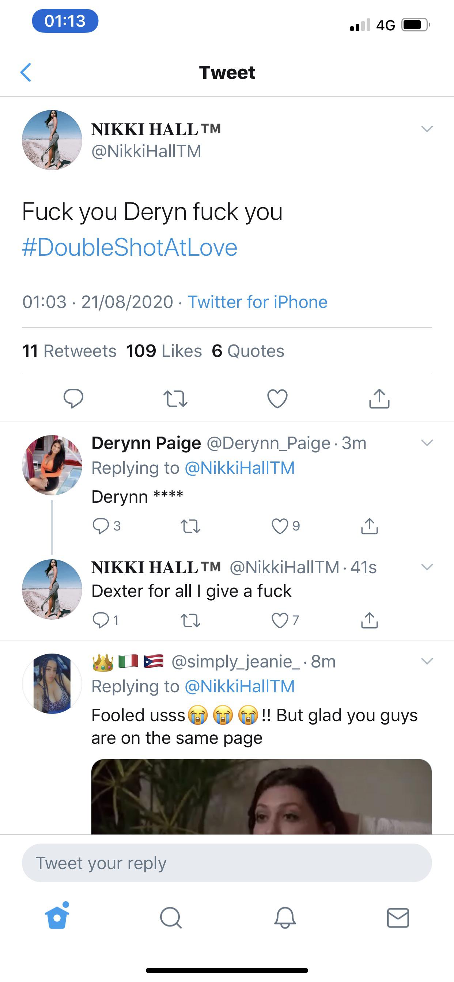The height and width of the screenshot is (982, 454).
Task: Open notifications bell in bottom bar
Action: click(285, 917)
